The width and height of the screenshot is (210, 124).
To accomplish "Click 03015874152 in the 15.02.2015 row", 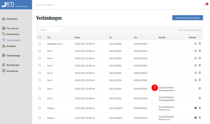I will (x=141, y=118).
